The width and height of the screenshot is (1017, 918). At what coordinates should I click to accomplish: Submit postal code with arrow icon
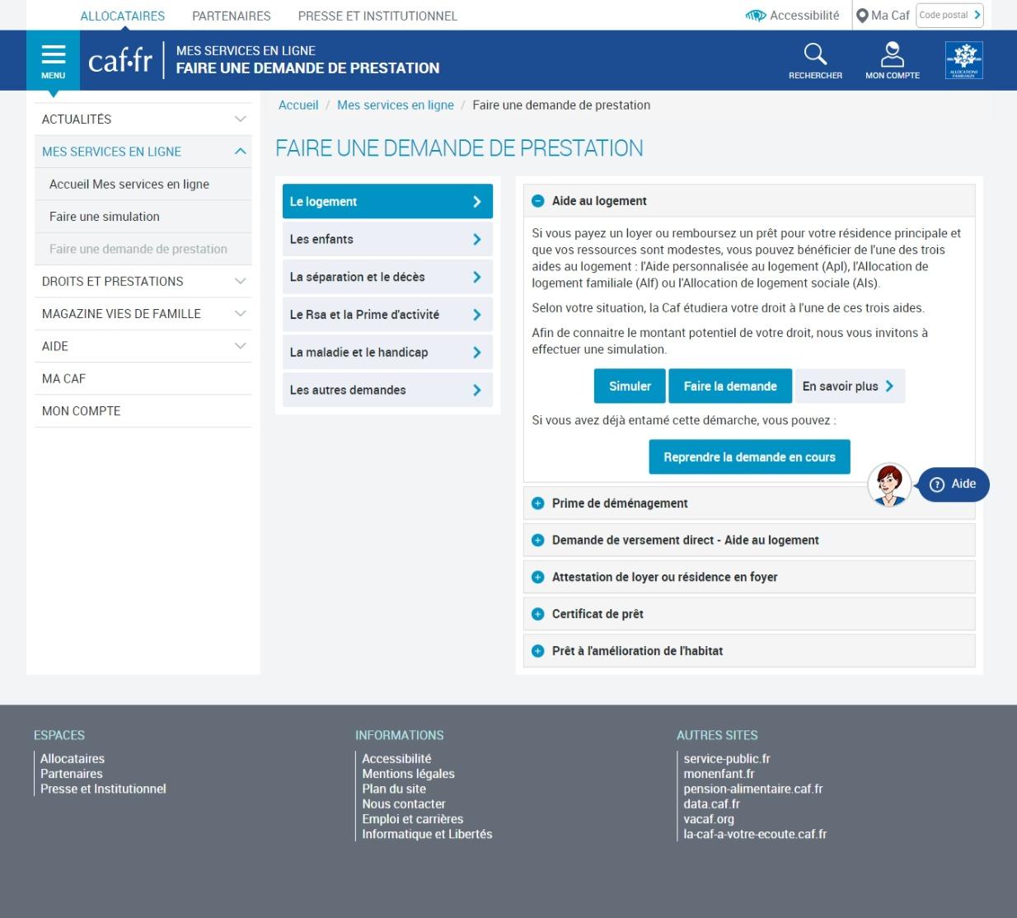pyautogui.click(x=977, y=15)
